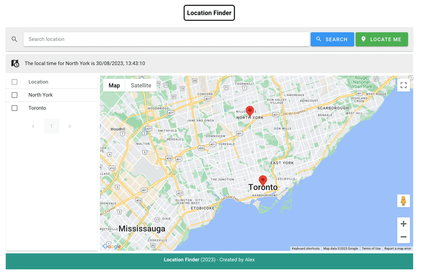Select the Pegman street view icon
Image resolution: width=423 pixels, height=278 pixels.
403,200
